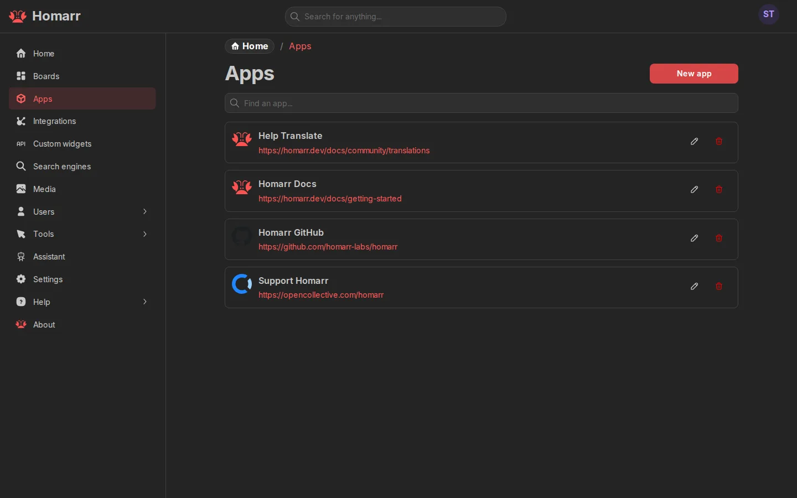The image size is (797, 498).
Task: Focus the Search for anything field
Action: click(396, 17)
